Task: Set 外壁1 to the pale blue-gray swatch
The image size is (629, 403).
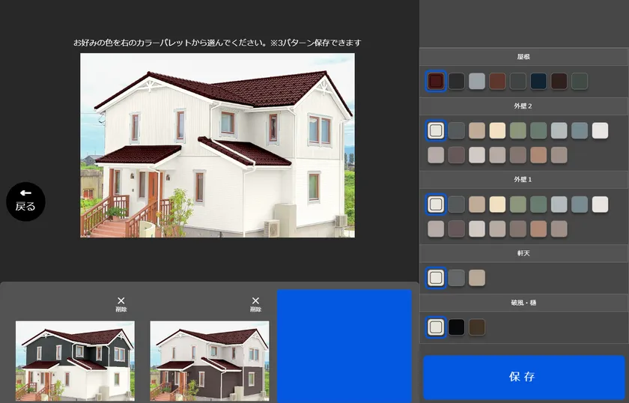Action: pos(559,204)
